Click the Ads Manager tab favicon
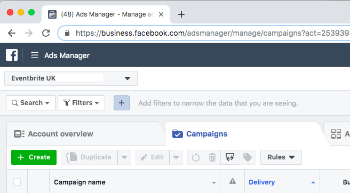This screenshot has width=350, height=193. [x=52, y=14]
